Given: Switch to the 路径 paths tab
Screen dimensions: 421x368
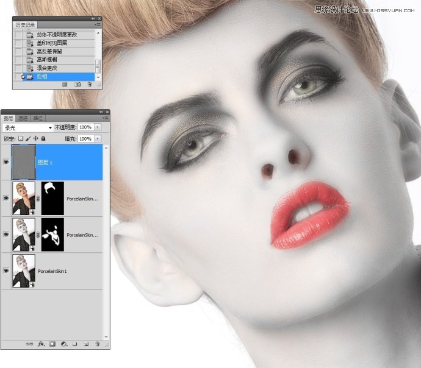Looking at the screenshot, I should click(37, 118).
